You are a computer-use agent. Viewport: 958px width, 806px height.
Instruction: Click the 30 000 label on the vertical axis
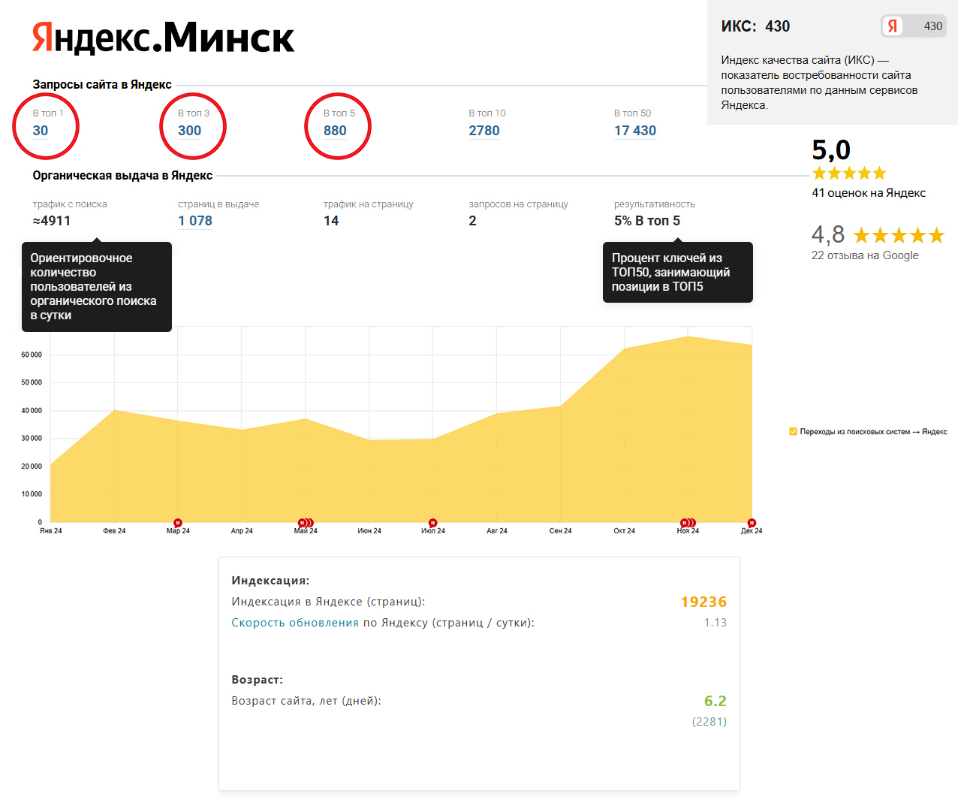(x=32, y=438)
